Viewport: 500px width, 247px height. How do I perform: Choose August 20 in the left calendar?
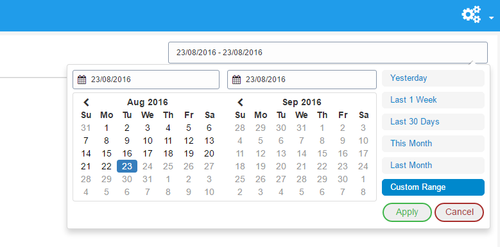209,153
